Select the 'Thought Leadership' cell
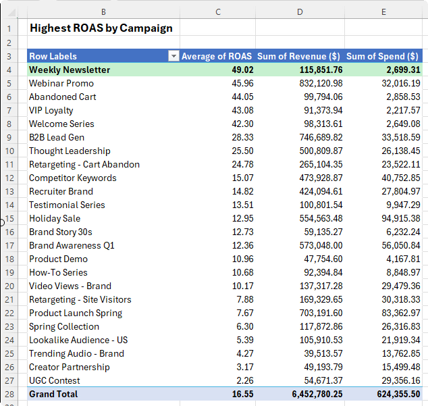Image resolution: width=428 pixels, height=406 pixels. coord(103,151)
